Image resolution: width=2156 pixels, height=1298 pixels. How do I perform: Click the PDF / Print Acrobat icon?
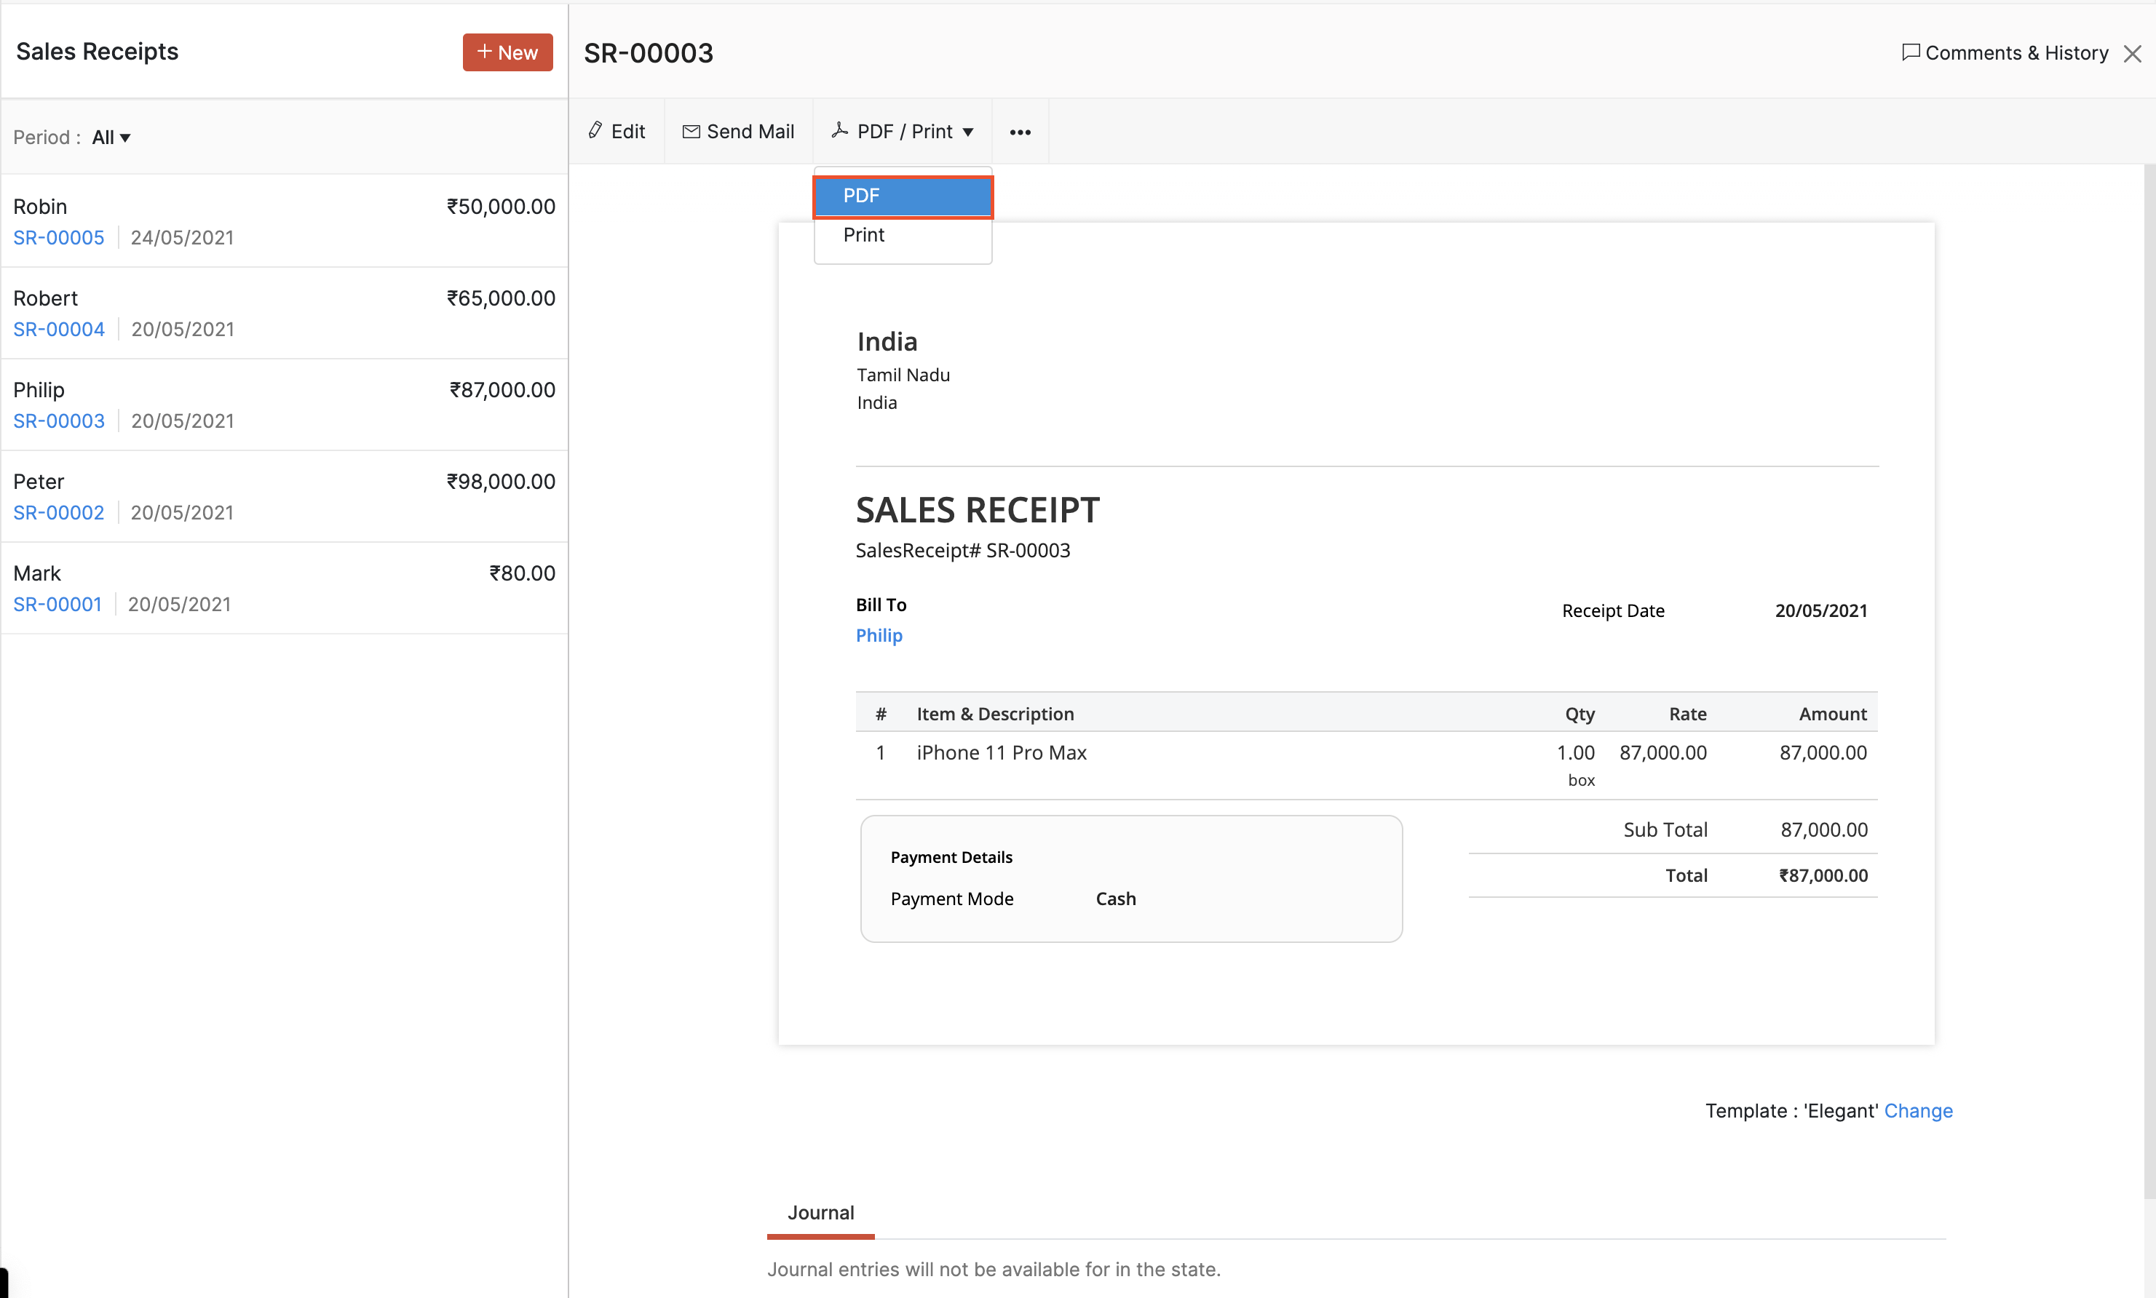point(839,130)
